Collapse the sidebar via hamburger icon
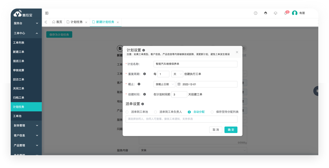This screenshot has height=168, width=329. click(46, 13)
